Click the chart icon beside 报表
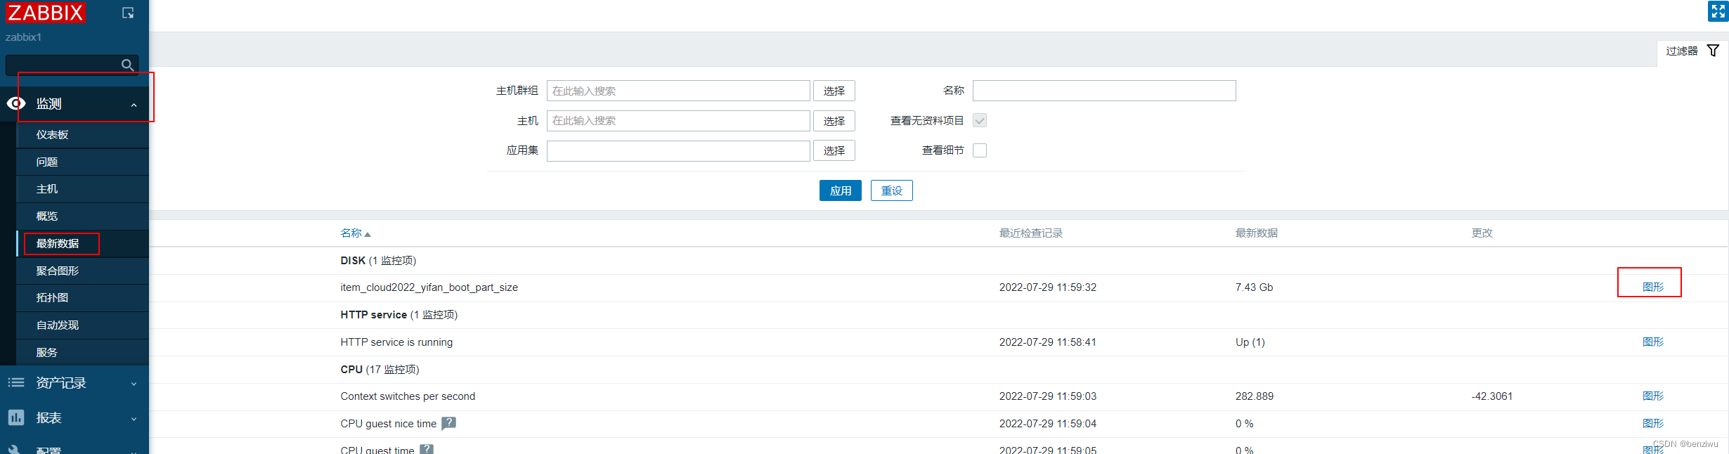 click(x=16, y=417)
